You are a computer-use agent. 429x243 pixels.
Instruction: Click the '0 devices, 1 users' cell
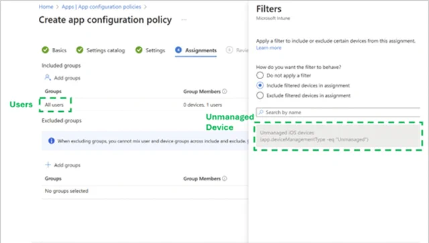coord(202,104)
